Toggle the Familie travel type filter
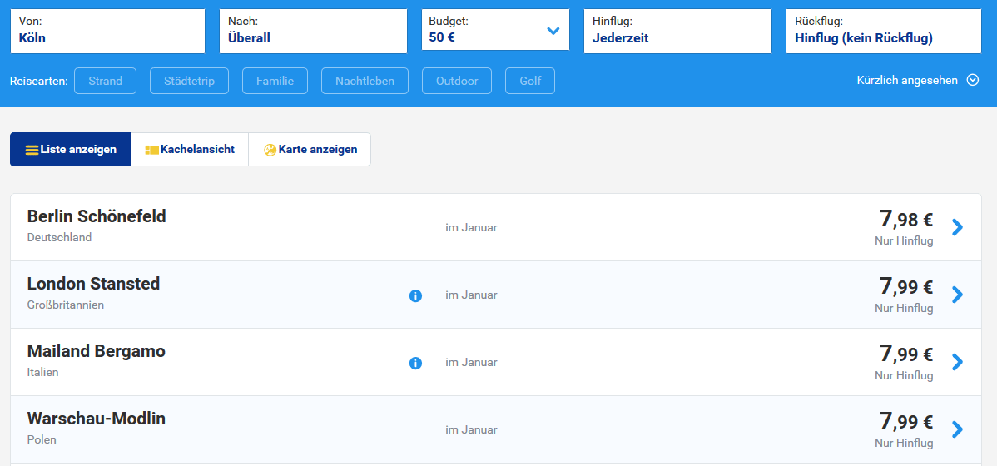Viewport: 997px width, 466px height. point(275,81)
